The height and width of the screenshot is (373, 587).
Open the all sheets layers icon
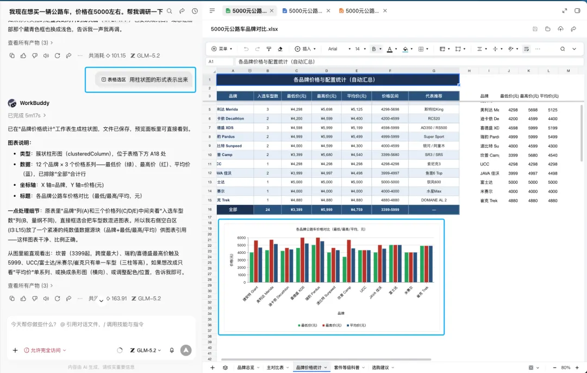[225, 368]
